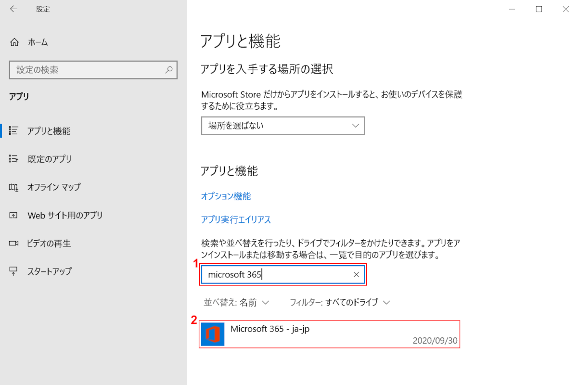Open スタートアップ settings section
577x385 pixels.
point(49,271)
